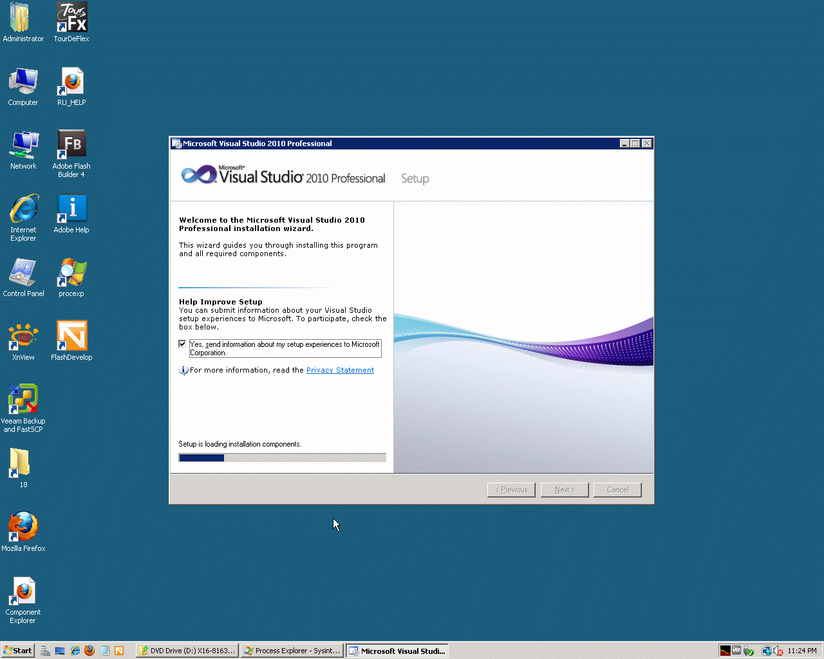The height and width of the screenshot is (659, 824).
Task: Select the XnView desktop shortcut
Action: [x=23, y=341]
